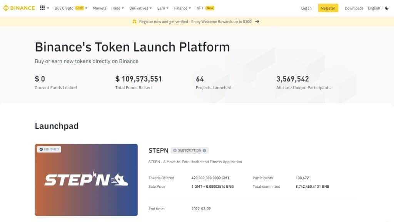
Task: Click the checkmark icon in the FINISHED badge
Action: (42, 149)
